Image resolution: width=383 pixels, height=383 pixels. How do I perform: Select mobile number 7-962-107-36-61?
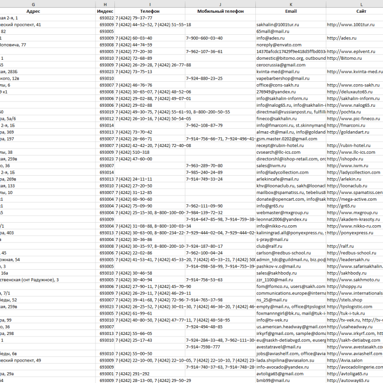204,52
